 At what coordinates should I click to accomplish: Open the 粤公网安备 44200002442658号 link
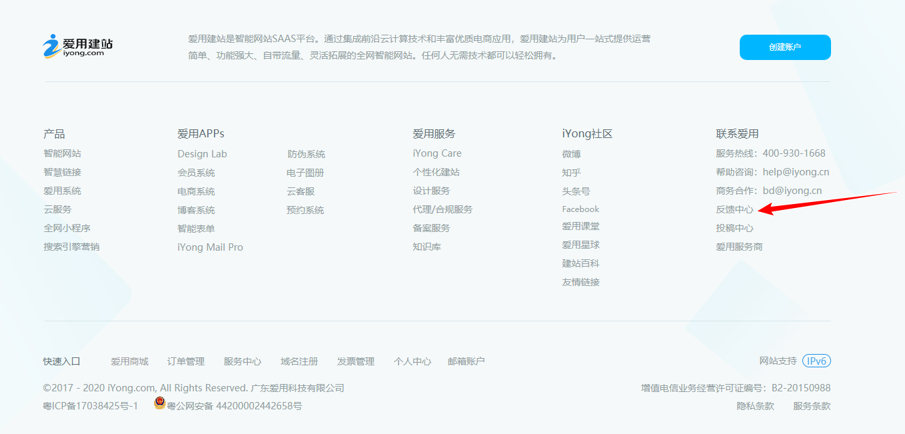coord(234,405)
